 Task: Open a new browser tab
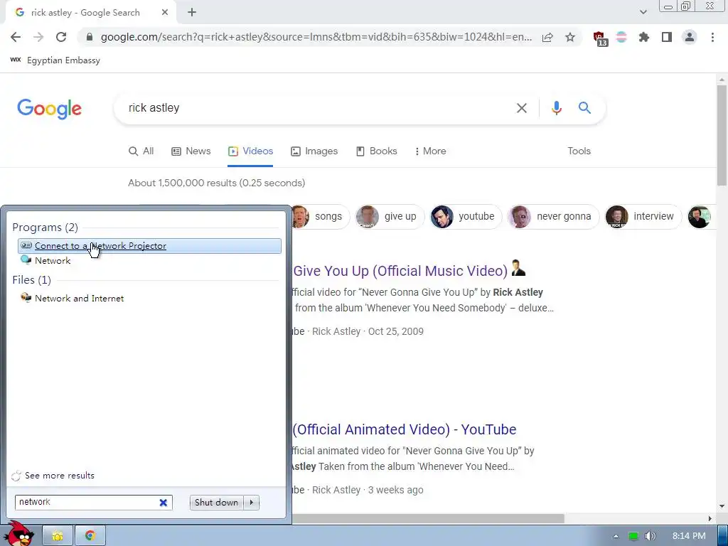[192, 13]
